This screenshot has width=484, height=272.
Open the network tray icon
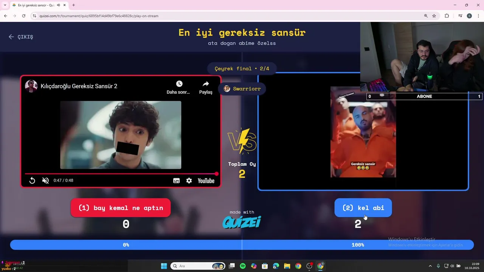446,266
